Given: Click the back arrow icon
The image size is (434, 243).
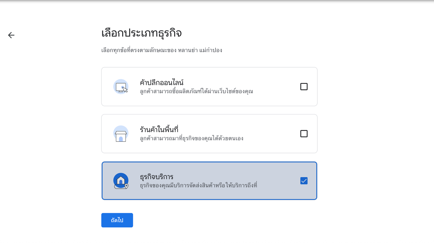Looking at the screenshot, I should [11, 35].
